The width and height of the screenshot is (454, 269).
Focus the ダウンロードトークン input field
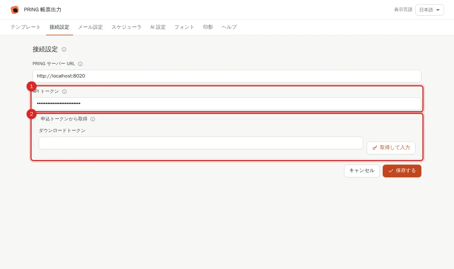coord(201,143)
